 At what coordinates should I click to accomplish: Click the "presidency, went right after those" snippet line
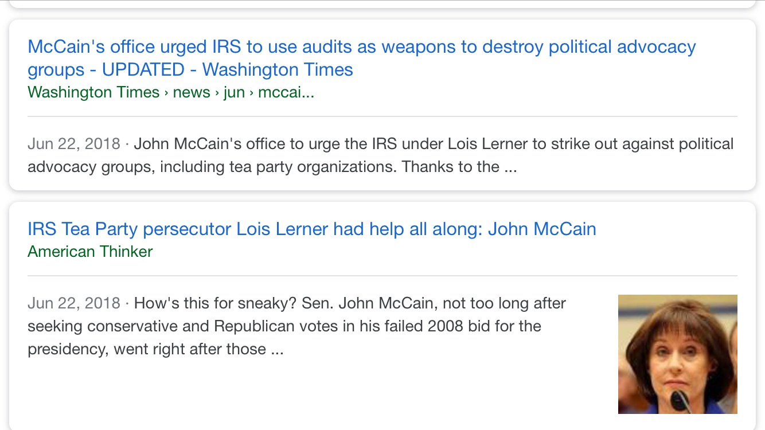tap(155, 349)
